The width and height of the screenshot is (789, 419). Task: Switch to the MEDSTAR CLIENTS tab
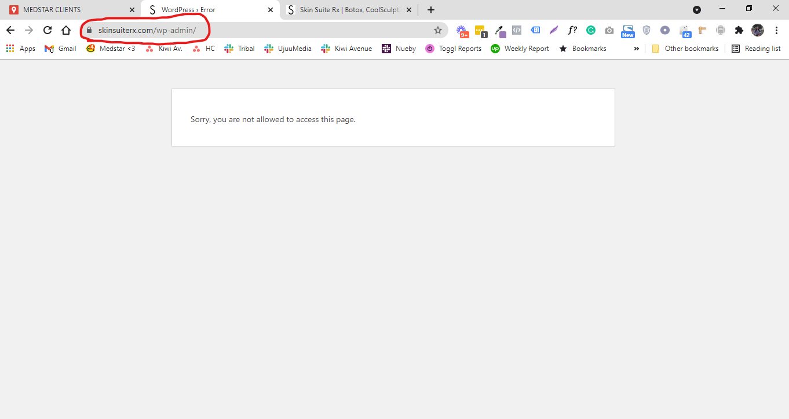tap(70, 10)
